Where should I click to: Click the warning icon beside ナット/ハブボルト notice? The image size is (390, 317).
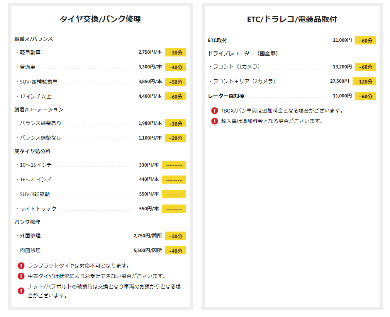pos(21,291)
